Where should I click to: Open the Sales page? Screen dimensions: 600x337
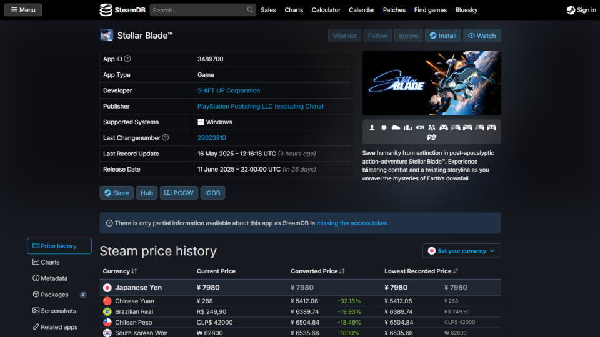click(268, 10)
